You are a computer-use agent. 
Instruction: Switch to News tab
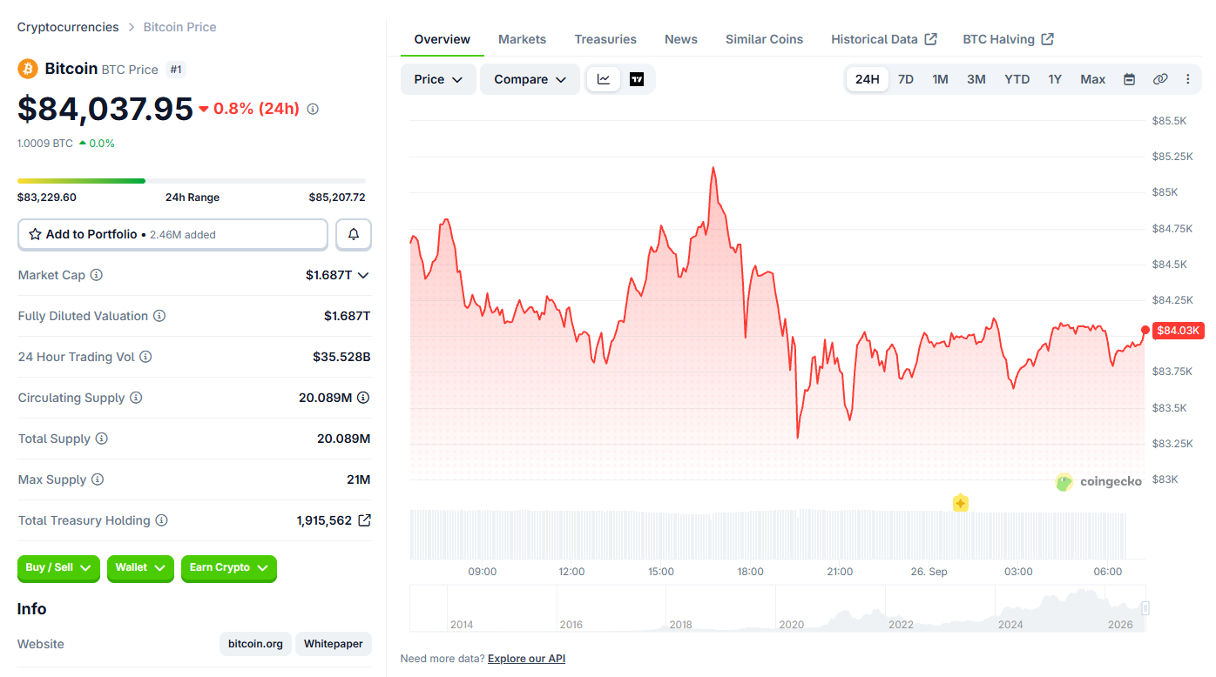(681, 39)
